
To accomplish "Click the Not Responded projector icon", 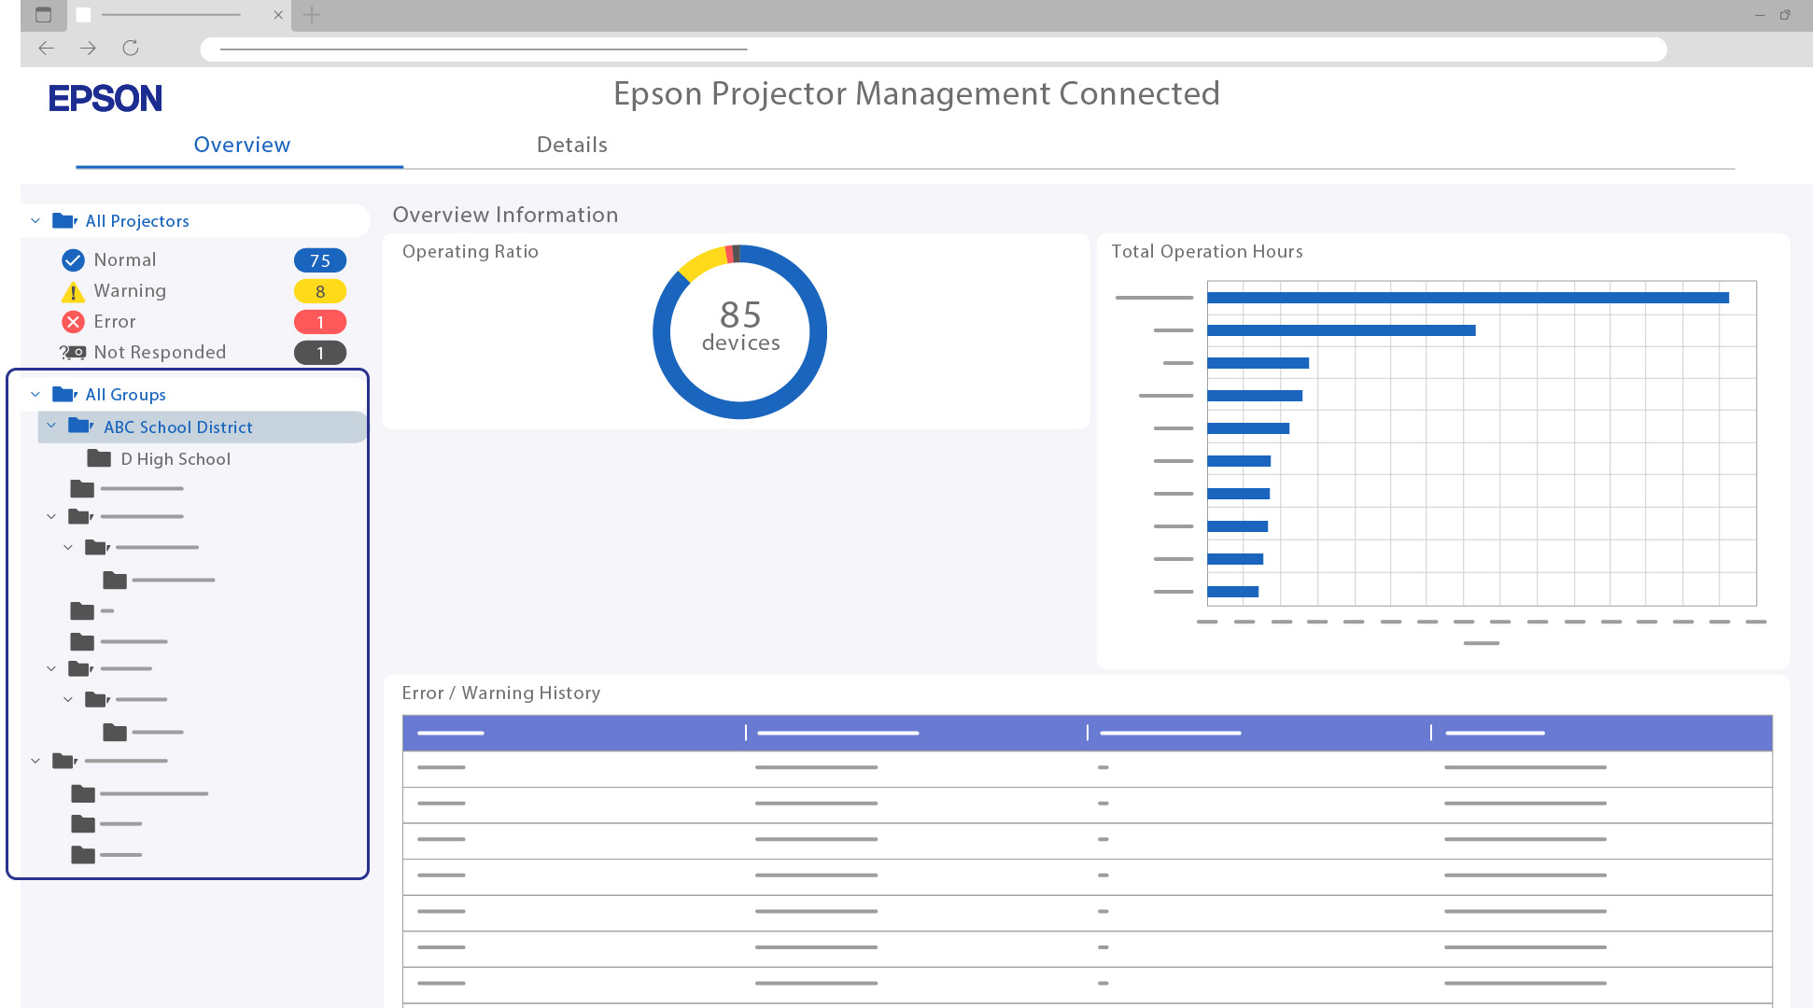I will tap(73, 352).
